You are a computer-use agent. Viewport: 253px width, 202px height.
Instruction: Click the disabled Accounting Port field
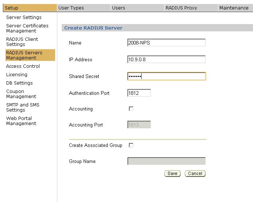tap(139, 125)
